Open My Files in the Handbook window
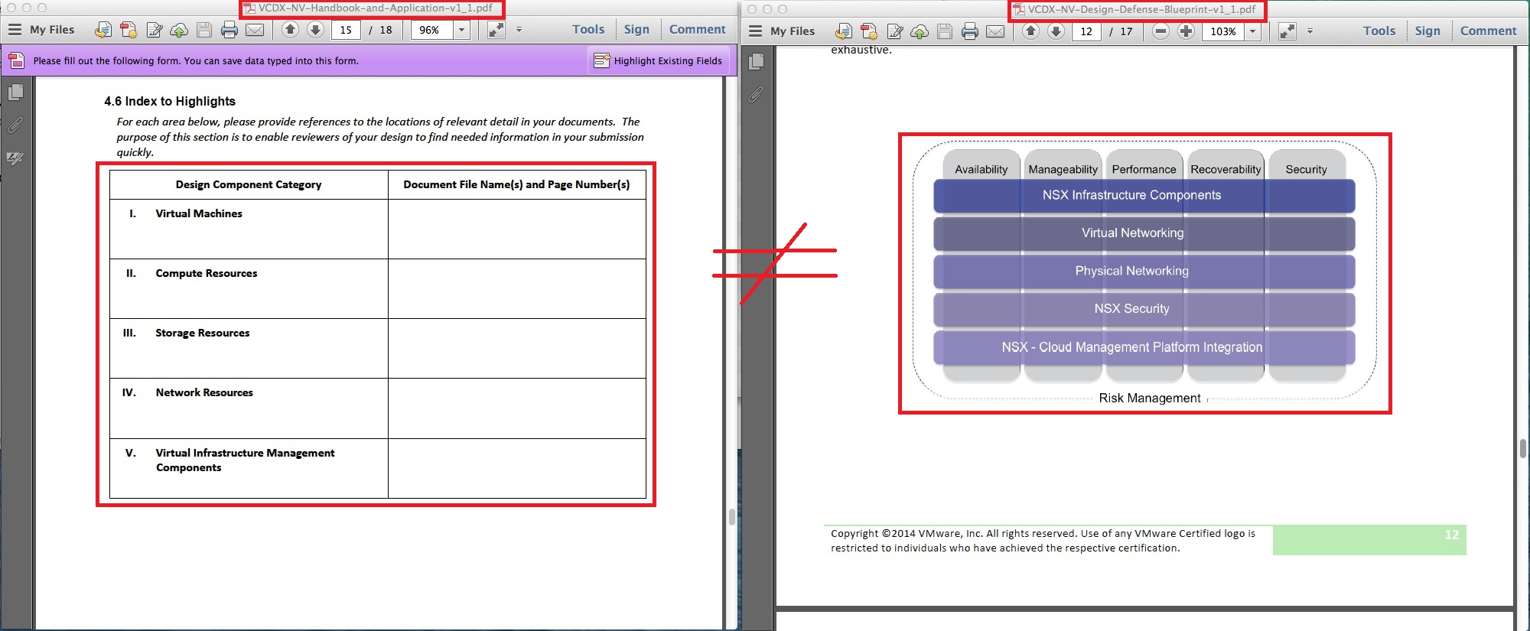Viewport: 1530px width, 631px height. click(x=42, y=30)
